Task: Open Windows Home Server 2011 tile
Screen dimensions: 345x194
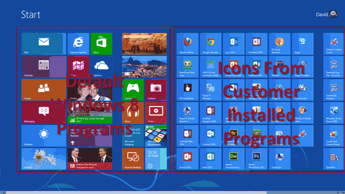Action: [x=334, y=113]
